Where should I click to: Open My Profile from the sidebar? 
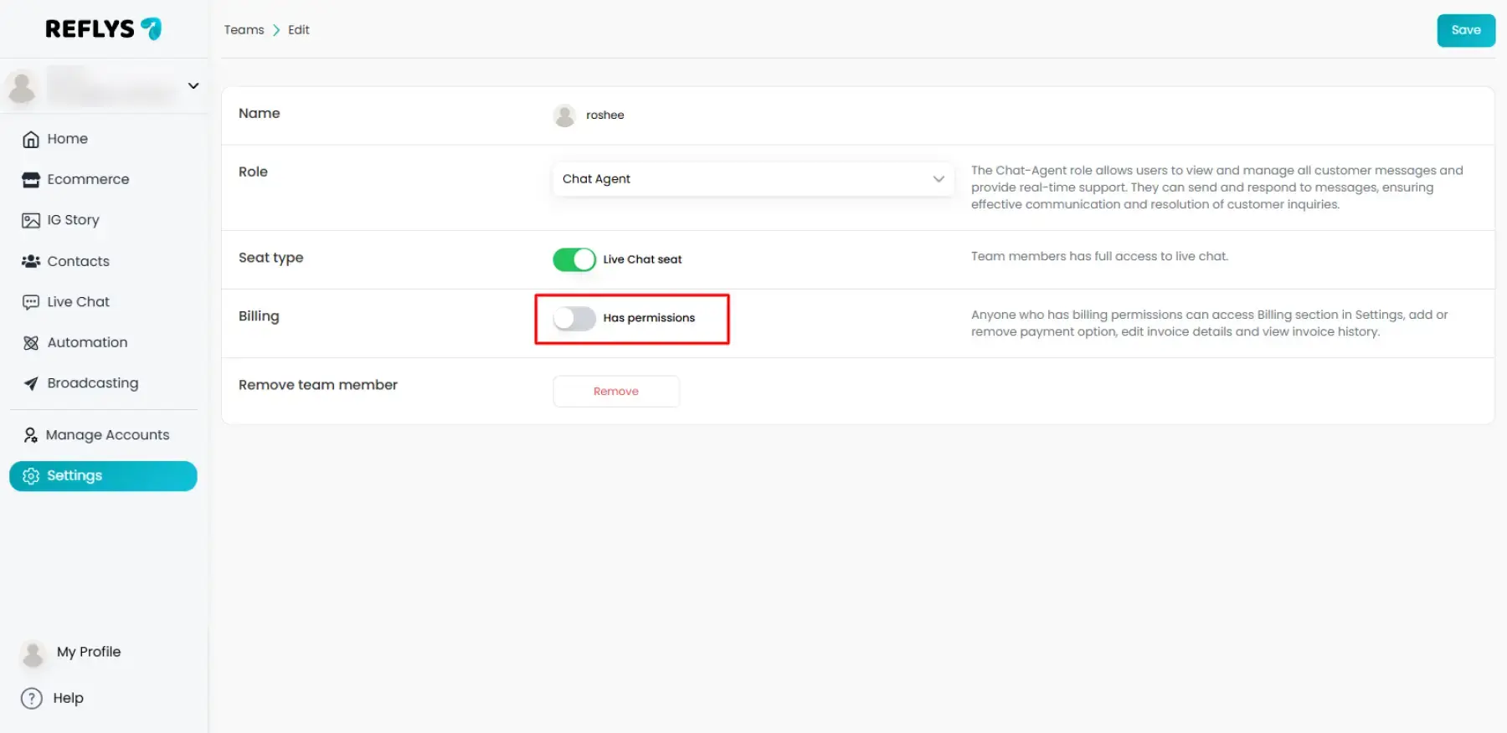tap(88, 652)
